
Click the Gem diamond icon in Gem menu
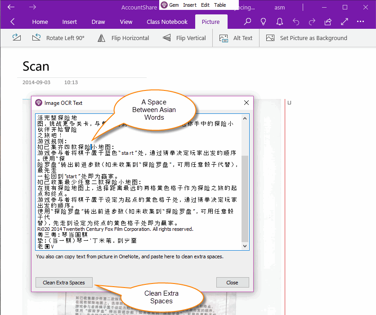[164, 5]
